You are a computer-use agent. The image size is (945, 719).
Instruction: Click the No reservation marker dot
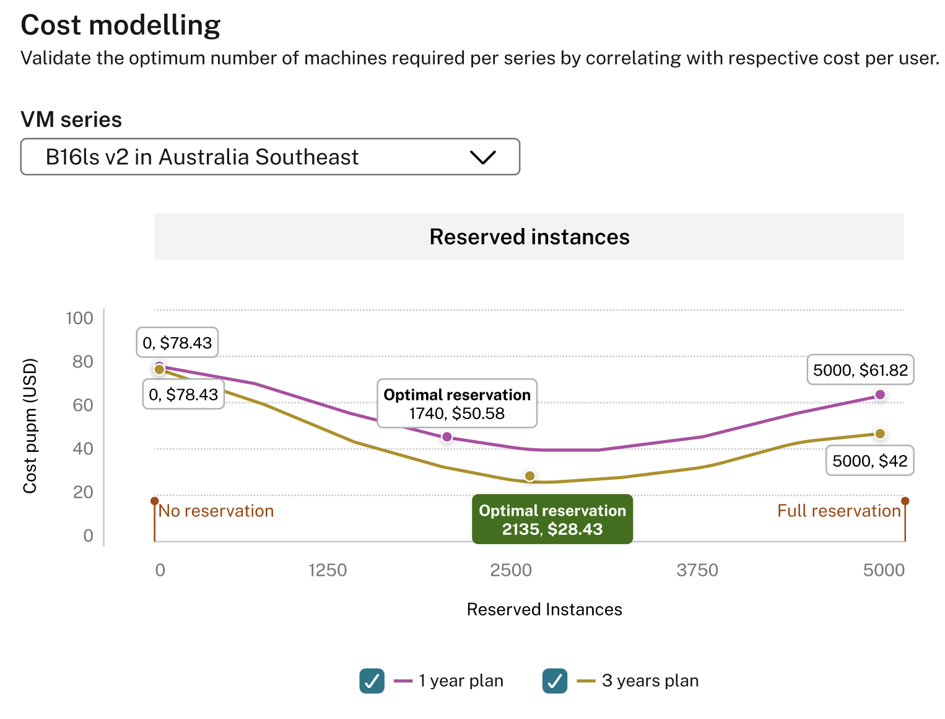[x=154, y=501]
